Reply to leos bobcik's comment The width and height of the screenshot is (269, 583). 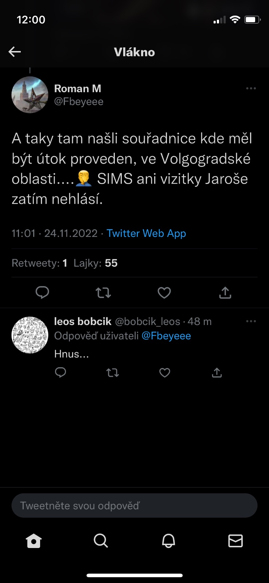coord(61,372)
